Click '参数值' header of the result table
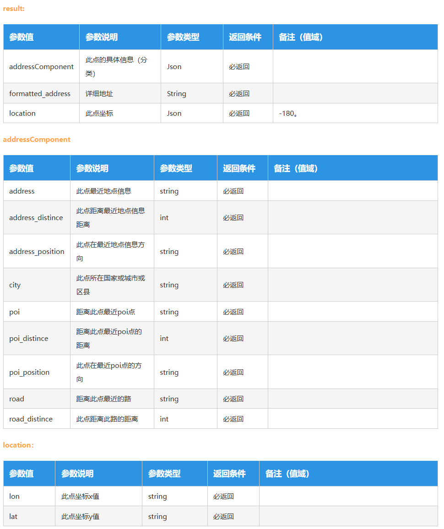This screenshot has height=529, width=444. 42,37
